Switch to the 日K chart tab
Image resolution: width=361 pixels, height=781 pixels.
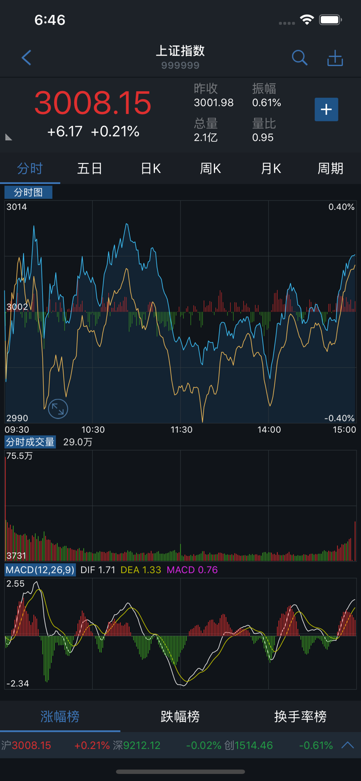click(x=150, y=168)
